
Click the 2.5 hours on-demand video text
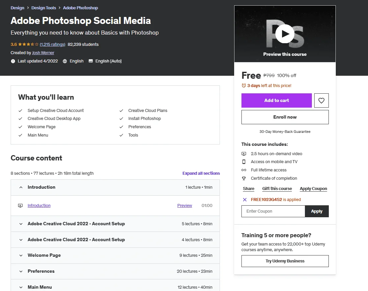(276, 154)
